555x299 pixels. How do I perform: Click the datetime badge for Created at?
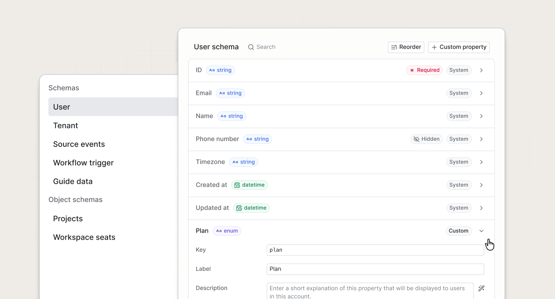pos(249,185)
